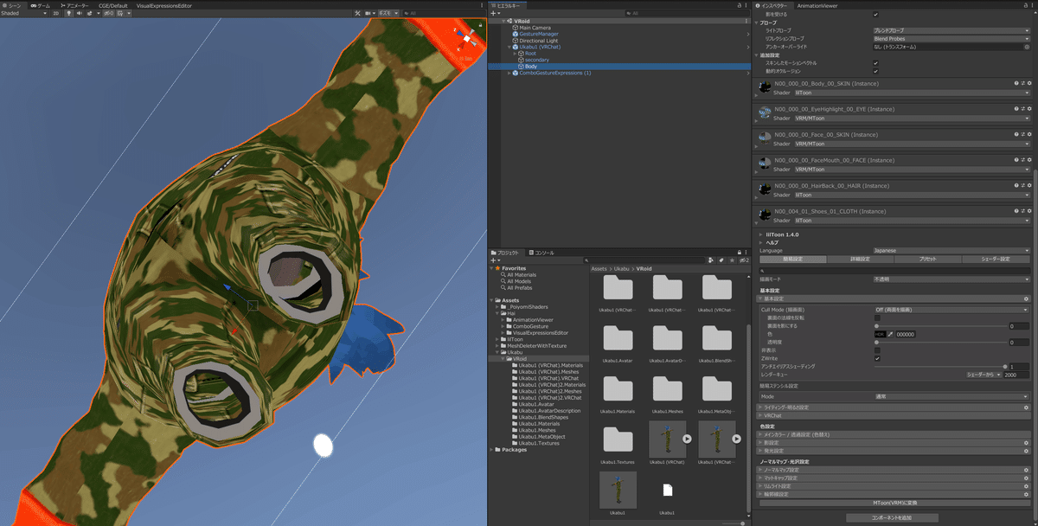Open the ライトプローブ dropdown
Screen dimensions: 1038x526
pyautogui.click(x=951, y=30)
